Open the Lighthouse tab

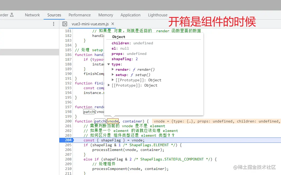pyautogui.click(x=158, y=15)
